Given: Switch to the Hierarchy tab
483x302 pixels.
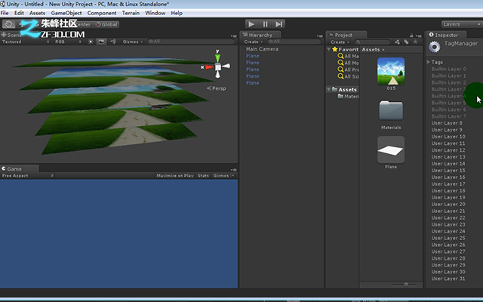Looking at the screenshot, I should pyautogui.click(x=260, y=35).
